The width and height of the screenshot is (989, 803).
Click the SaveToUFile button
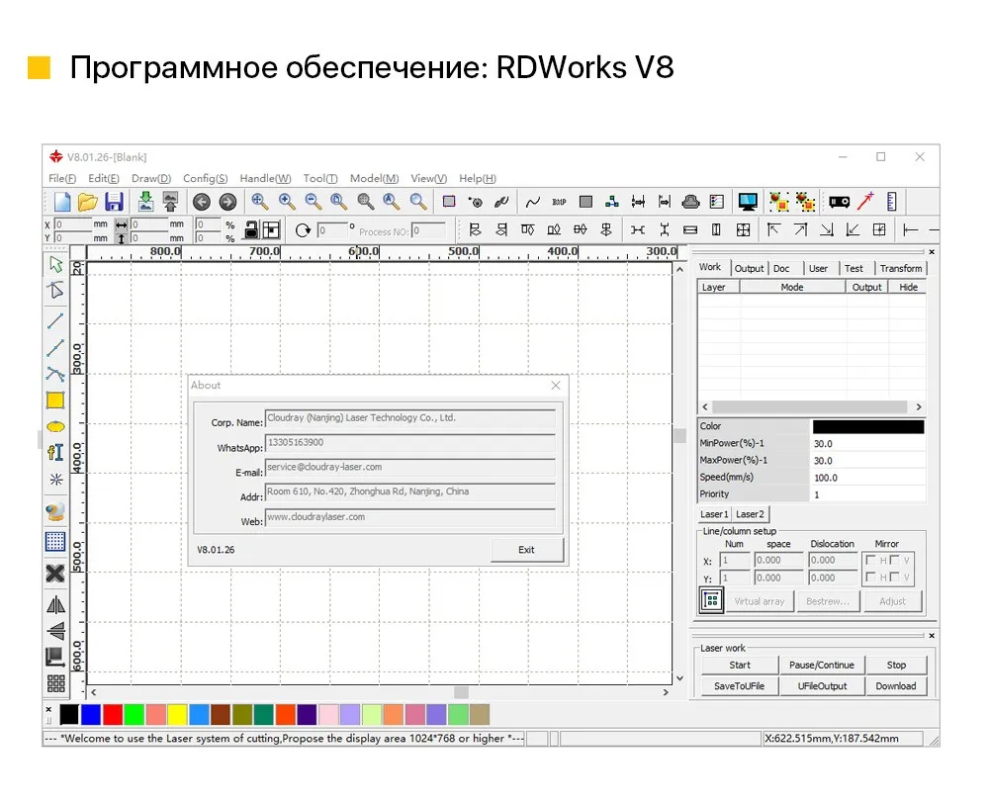pos(739,686)
